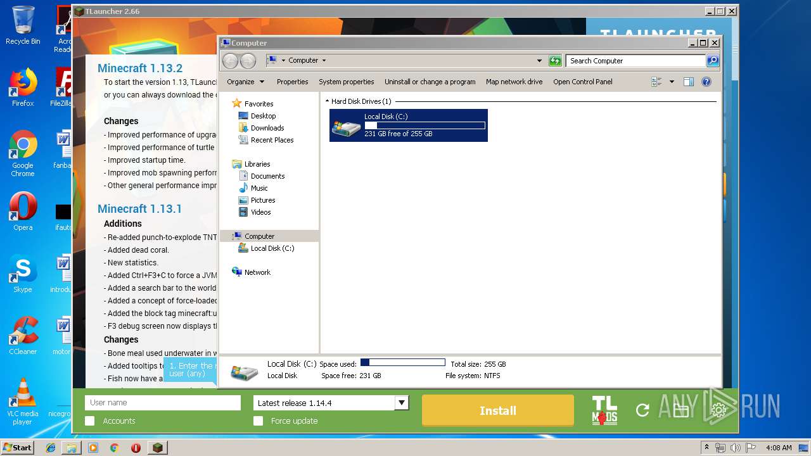Expand the Computer breadcrumb arrow
The image size is (811, 456).
[x=324, y=61]
